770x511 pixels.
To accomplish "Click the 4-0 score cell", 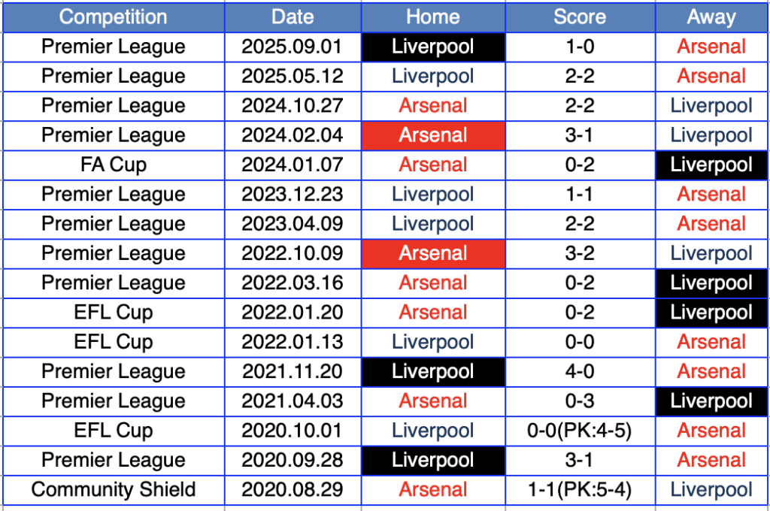I will coord(580,371).
